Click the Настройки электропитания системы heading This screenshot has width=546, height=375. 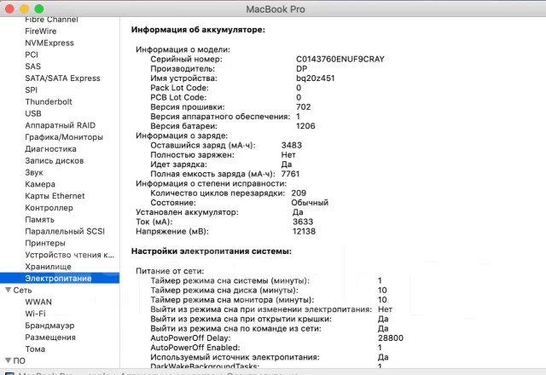pyautogui.click(x=212, y=251)
